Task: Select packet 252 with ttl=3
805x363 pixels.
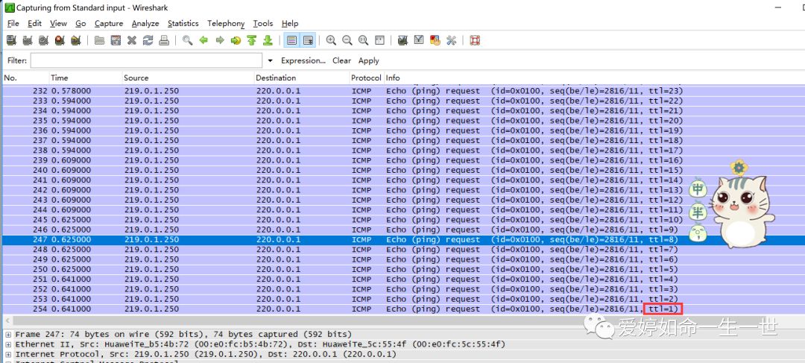Action: click(x=402, y=289)
